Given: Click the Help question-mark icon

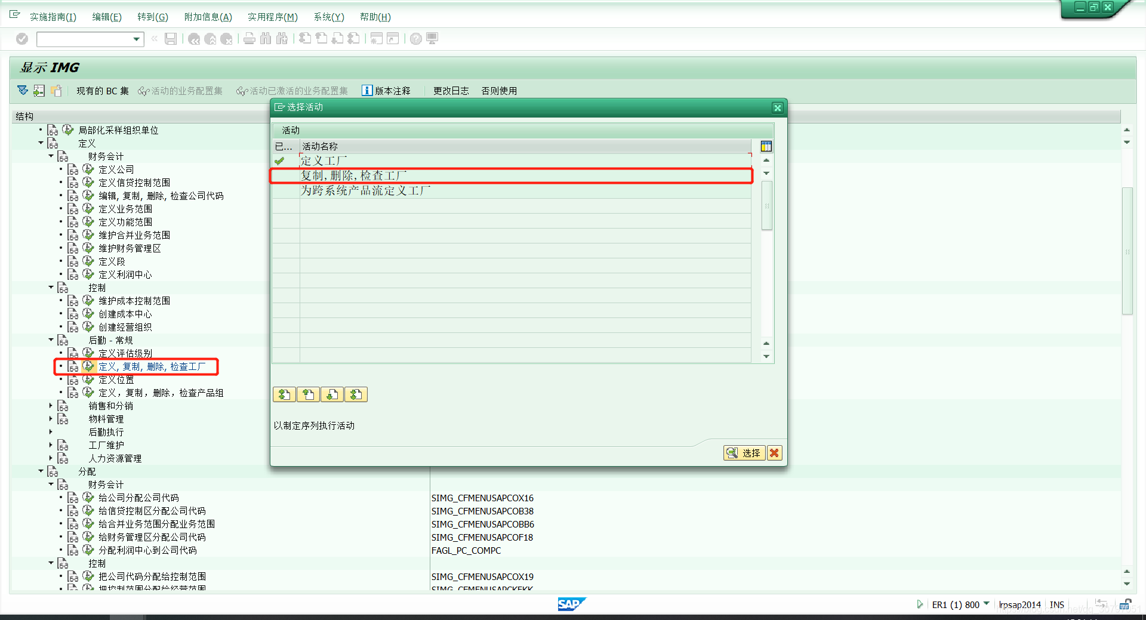Looking at the screenshot, I should (416, 39).
